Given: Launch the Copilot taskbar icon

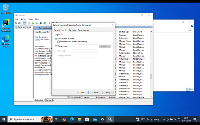Looking at the screenshot, I should point(64,119).
